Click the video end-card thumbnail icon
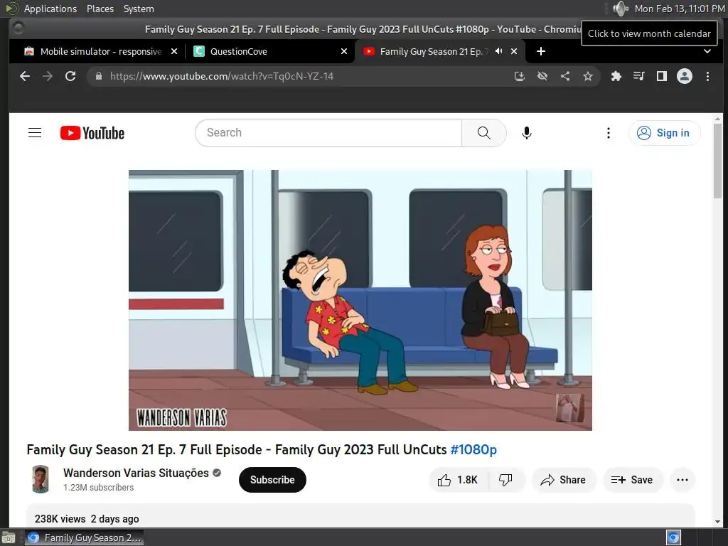Screen dimensions: 728x546 click(569, 407)
